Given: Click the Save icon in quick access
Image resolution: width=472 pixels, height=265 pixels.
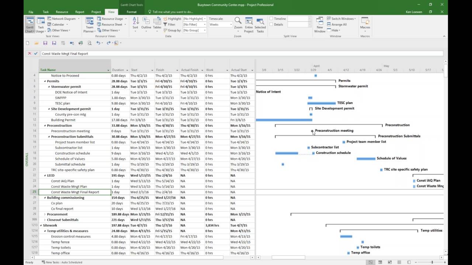Looking at the screenshot, I should [x=45, y=43].
